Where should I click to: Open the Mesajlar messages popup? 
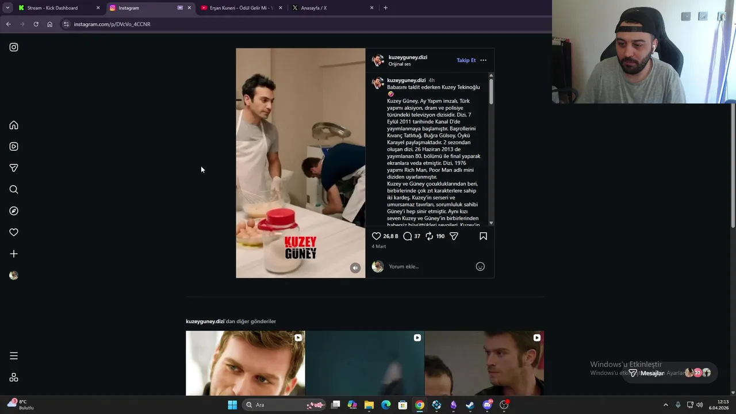(x=670, y=373)
